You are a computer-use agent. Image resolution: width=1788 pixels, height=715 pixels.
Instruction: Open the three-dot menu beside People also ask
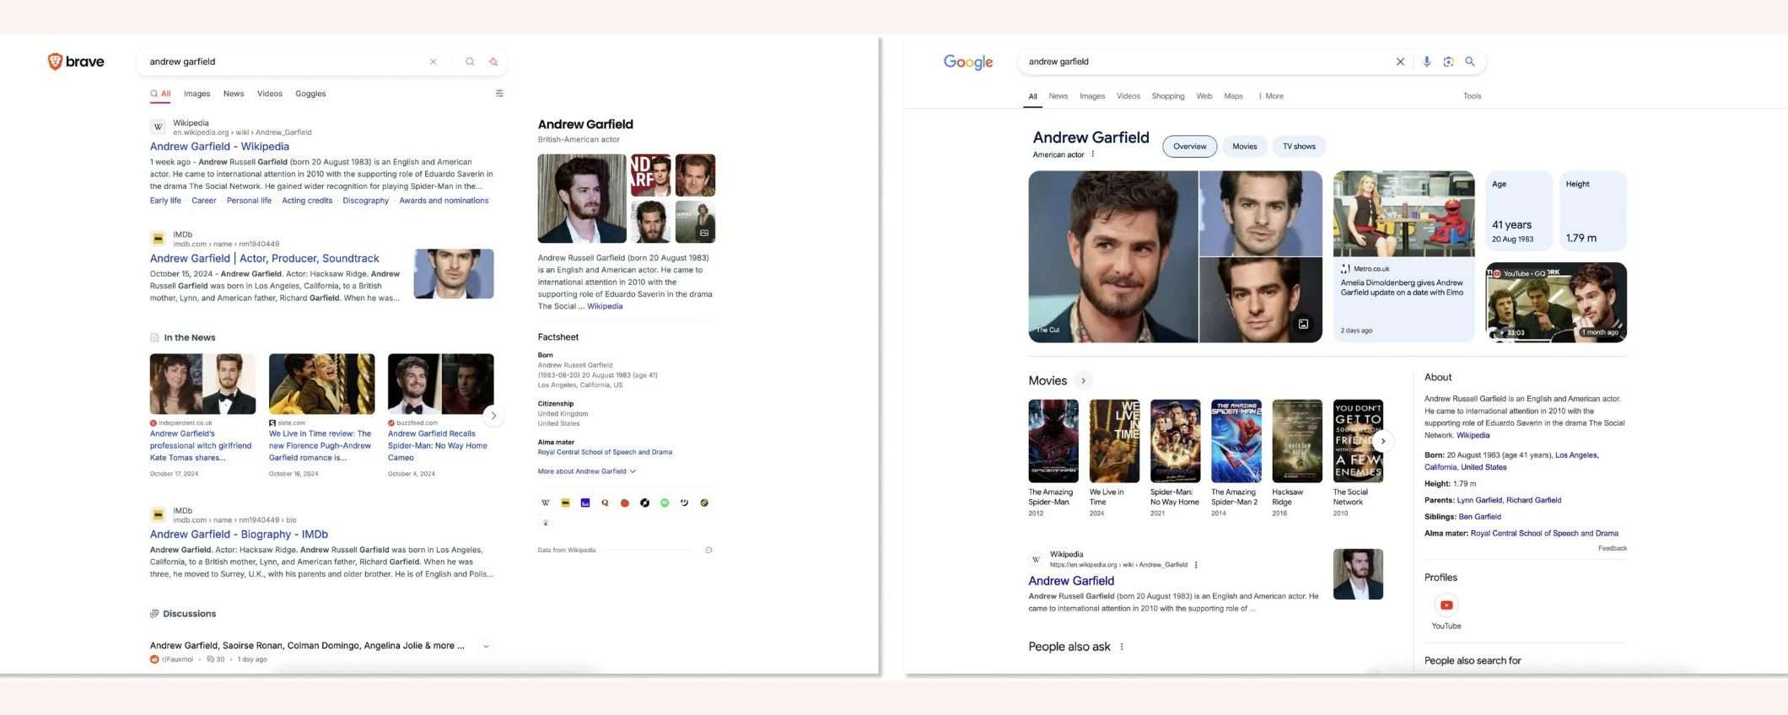coord(1122,647)
